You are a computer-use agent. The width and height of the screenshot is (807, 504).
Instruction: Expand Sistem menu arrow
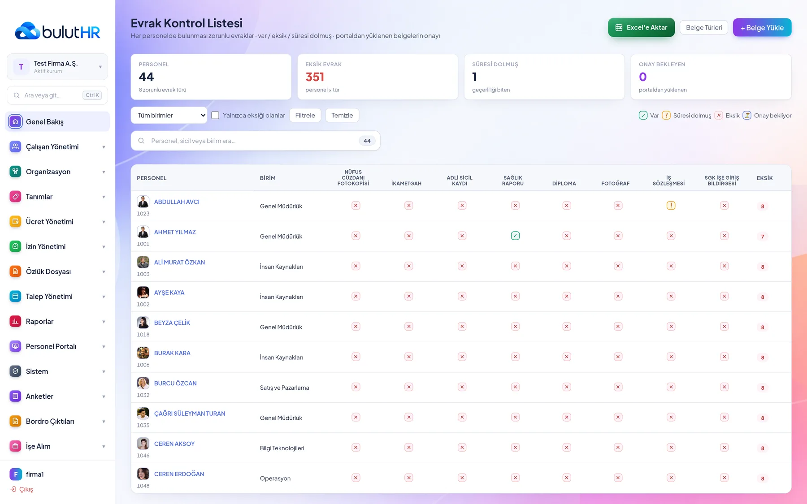(104, 372)
